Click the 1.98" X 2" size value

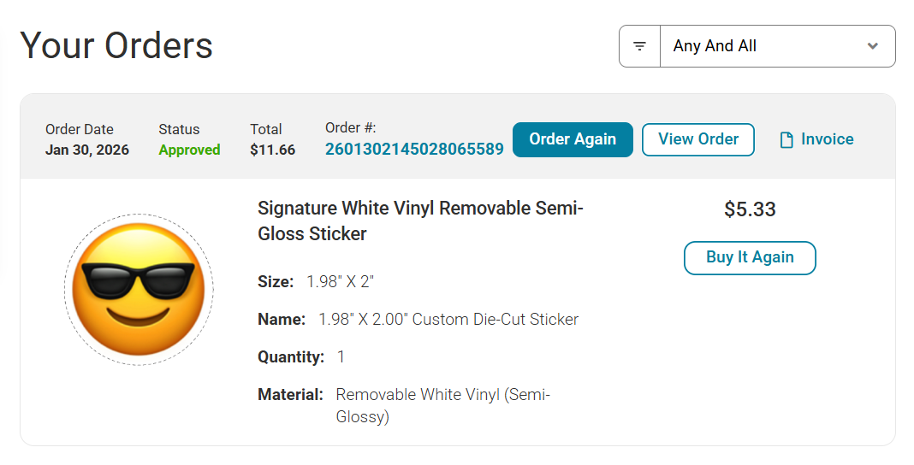coord(341,281)
